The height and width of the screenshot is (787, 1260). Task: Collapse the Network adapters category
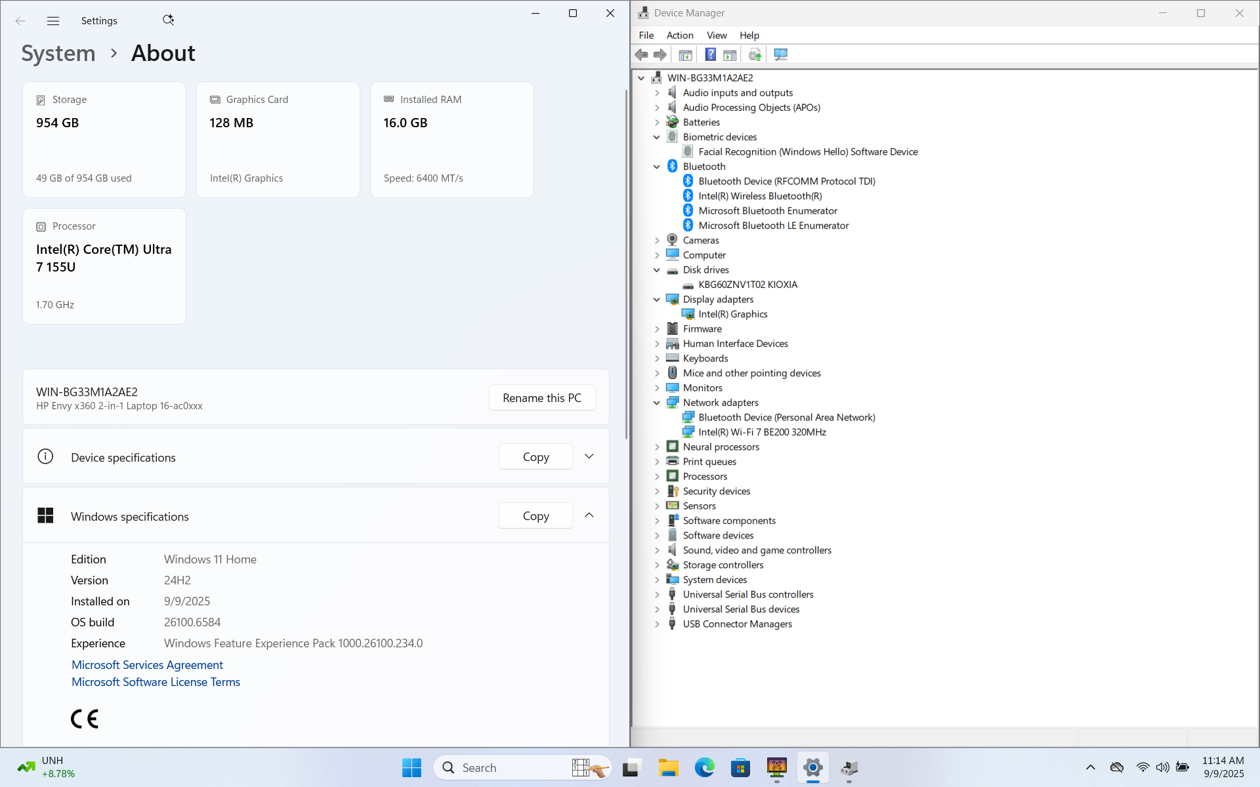pyautogui.click(x=657, y=403)
